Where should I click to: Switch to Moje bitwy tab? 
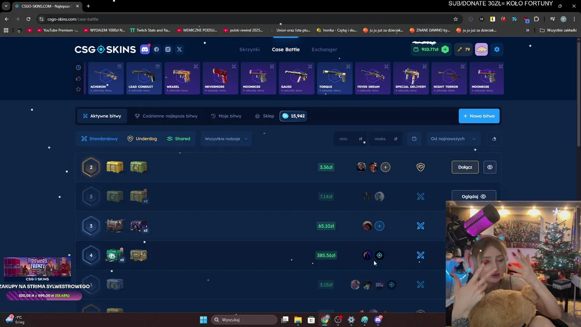point(226,116)
